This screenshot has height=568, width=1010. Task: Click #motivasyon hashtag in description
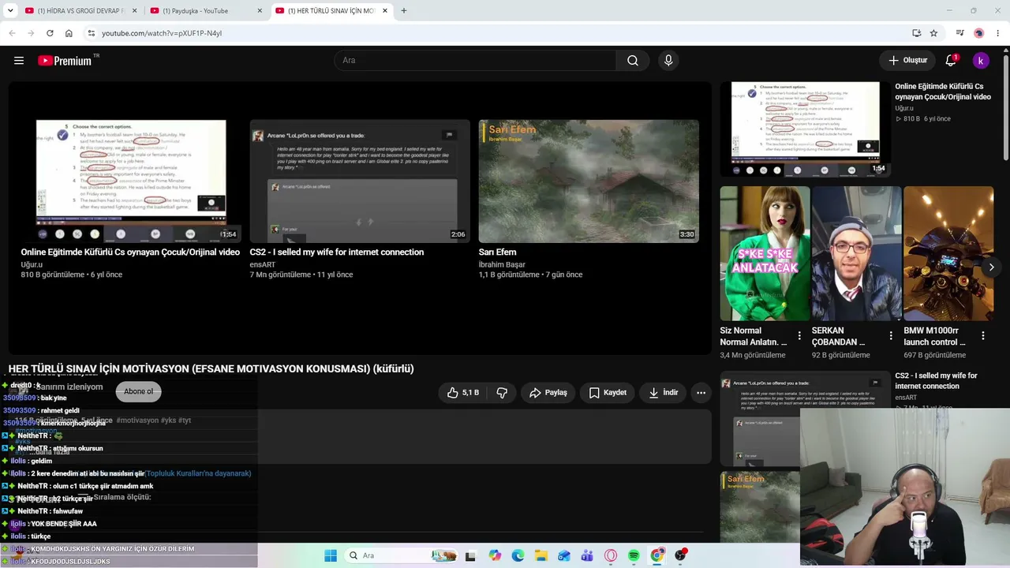[x=137, y=420]
